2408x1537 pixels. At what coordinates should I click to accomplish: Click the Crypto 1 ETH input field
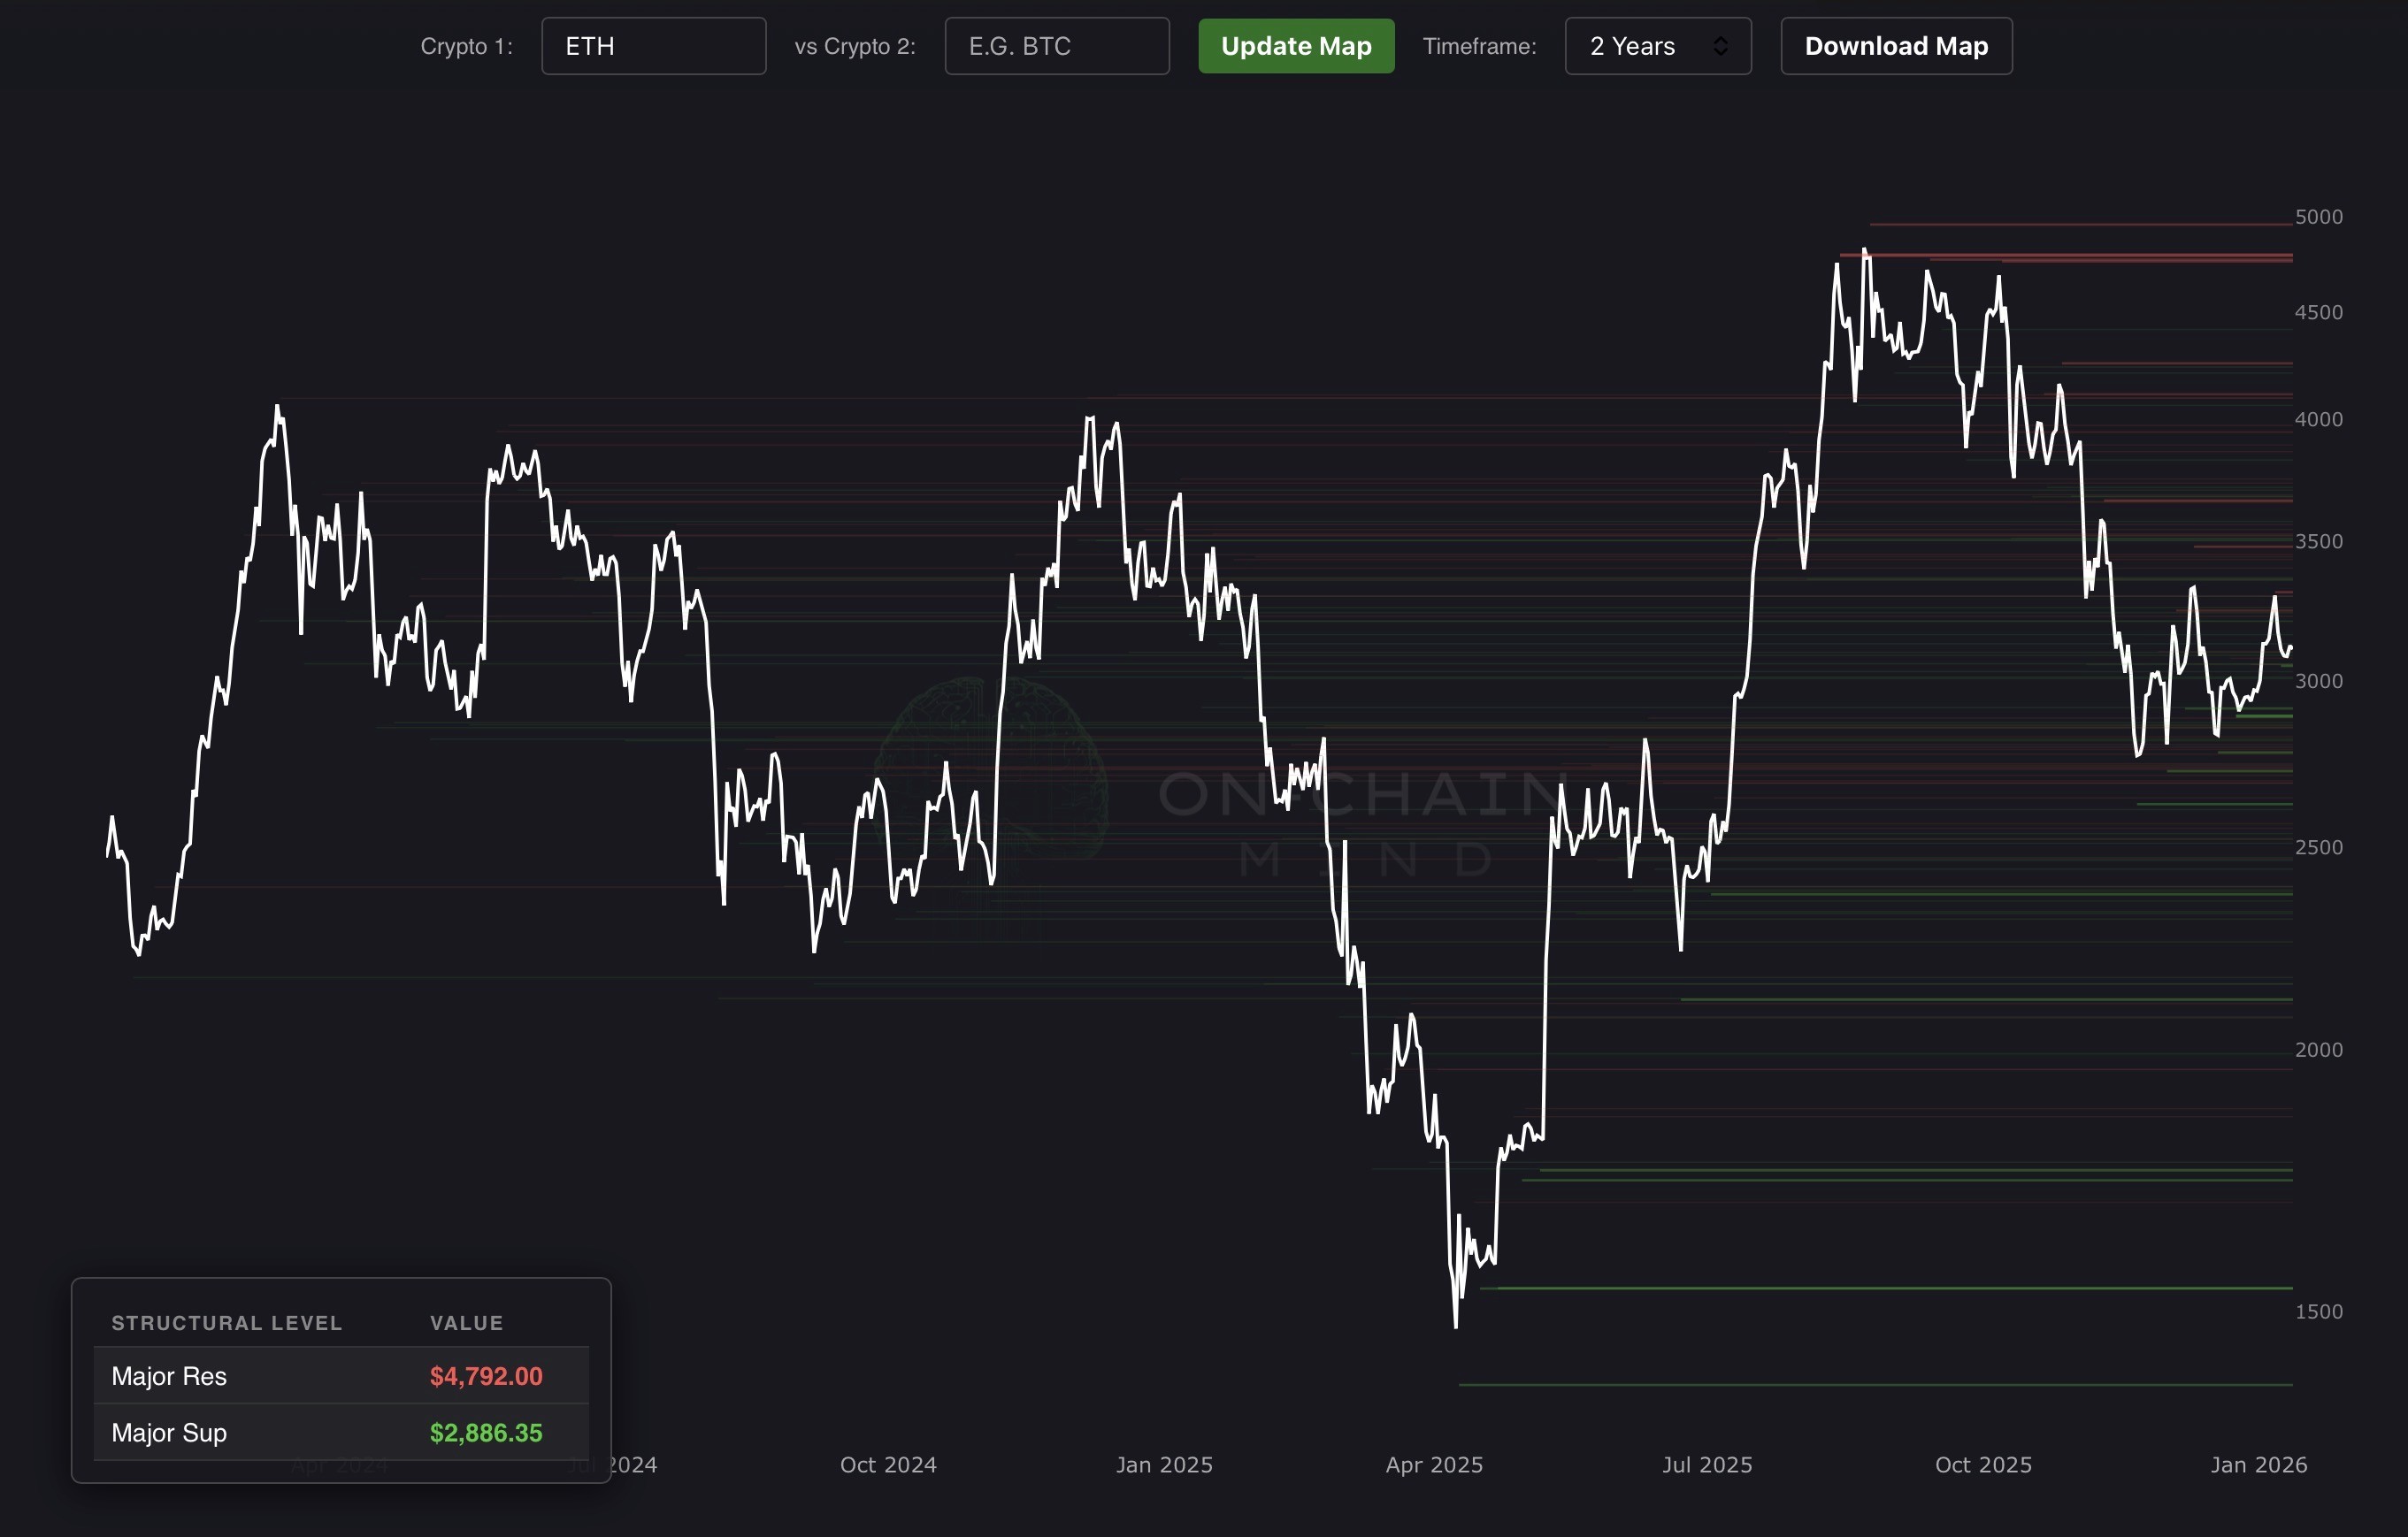(x=653, y=46)
